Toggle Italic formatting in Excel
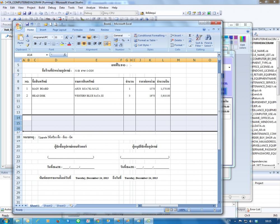 click(x=40, y=44)
